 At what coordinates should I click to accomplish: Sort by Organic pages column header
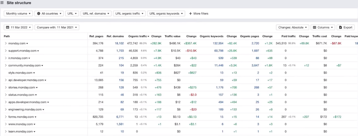tap(249, 36)
